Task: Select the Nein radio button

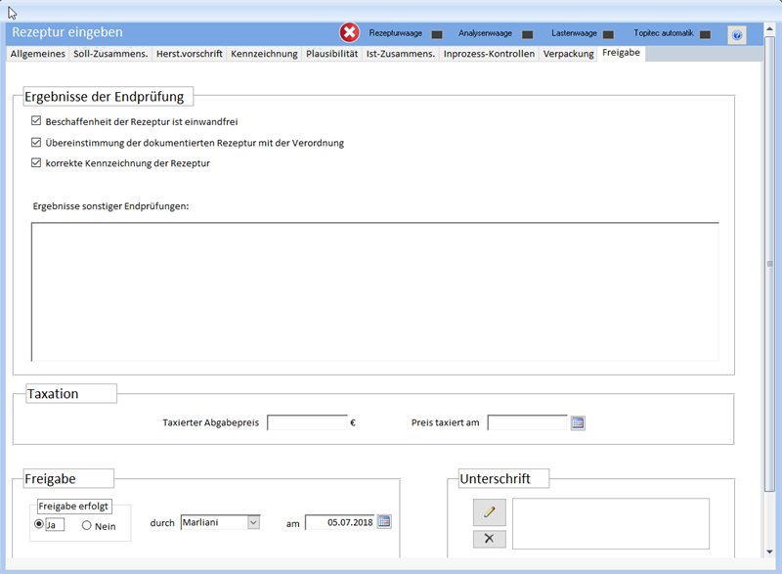Action: (87, 526)
